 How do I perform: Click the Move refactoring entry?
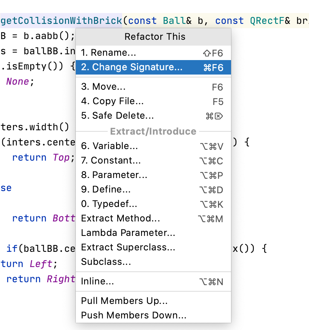coord(103,87)
